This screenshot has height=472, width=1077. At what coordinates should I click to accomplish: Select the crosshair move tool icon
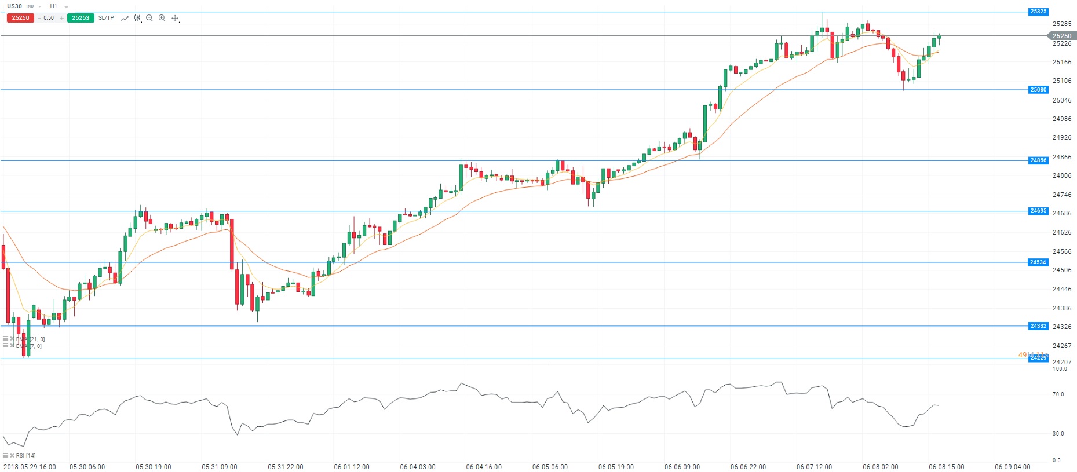(175, 18)
